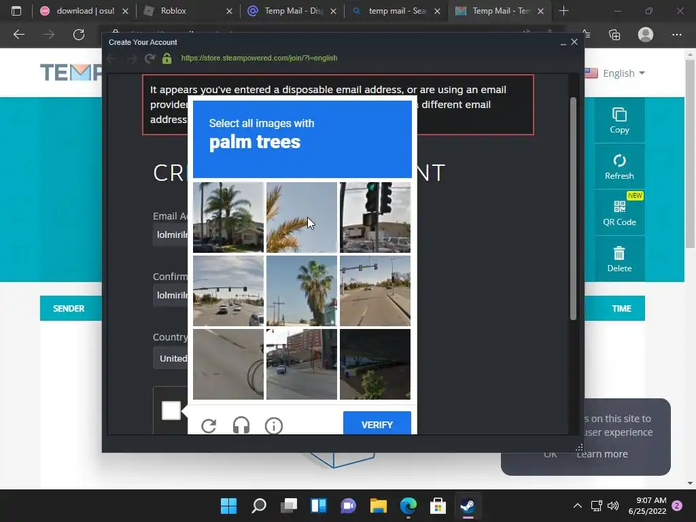The image size is (696, 522).
Task: Click Refresh on Temp Mail sidebar
Action: (619, 167)
